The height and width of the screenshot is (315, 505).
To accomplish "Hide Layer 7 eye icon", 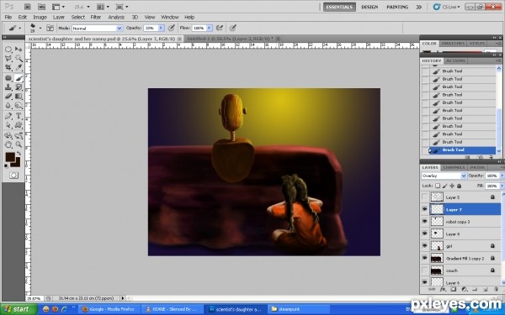I will (x=425, y=209).
